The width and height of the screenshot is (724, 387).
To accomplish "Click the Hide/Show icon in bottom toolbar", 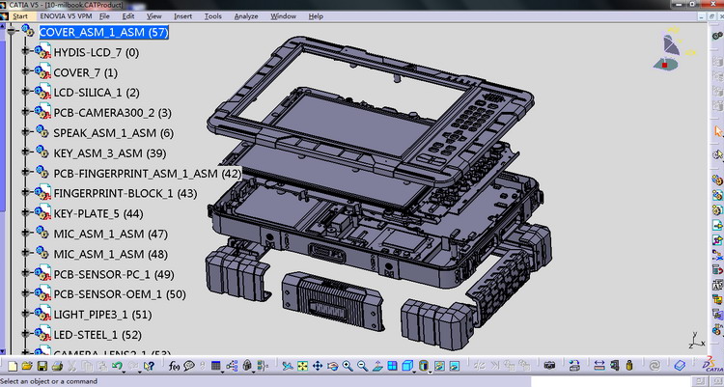I will coord(439,366).
